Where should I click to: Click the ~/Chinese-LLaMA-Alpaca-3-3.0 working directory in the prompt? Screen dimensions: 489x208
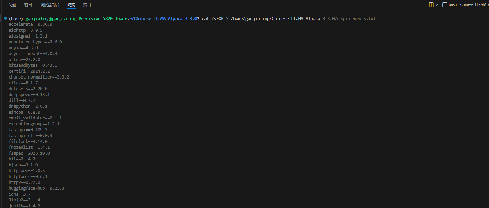point(163,18)
